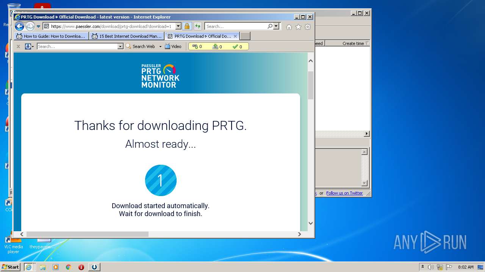The image size is (485, 272).
Task: Show hidden tray icons arrow
Action: tap(422, 267)
